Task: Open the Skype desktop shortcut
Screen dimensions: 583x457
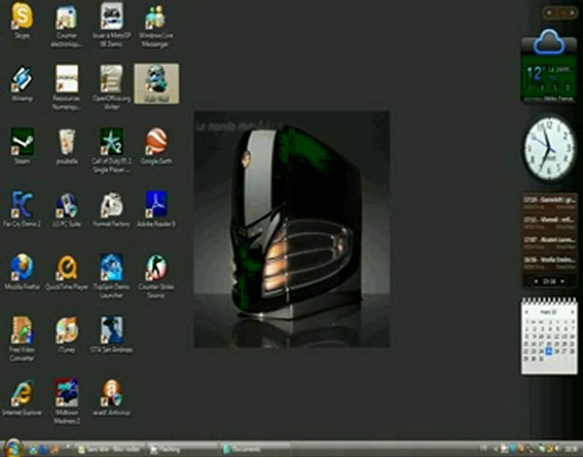Action: [22, 20]
